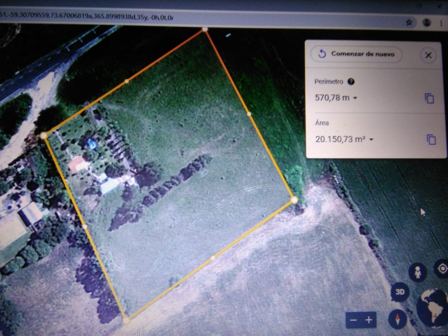
Task: Fly to my location target icon
Action: coord(443,269)
